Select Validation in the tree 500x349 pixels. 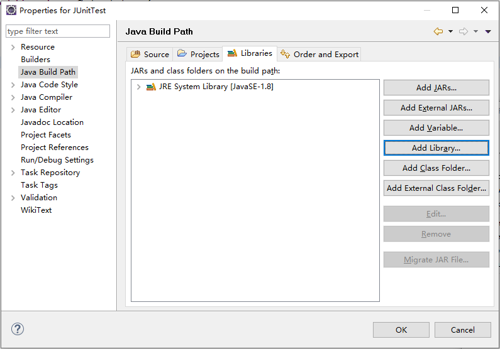(39, 198)
